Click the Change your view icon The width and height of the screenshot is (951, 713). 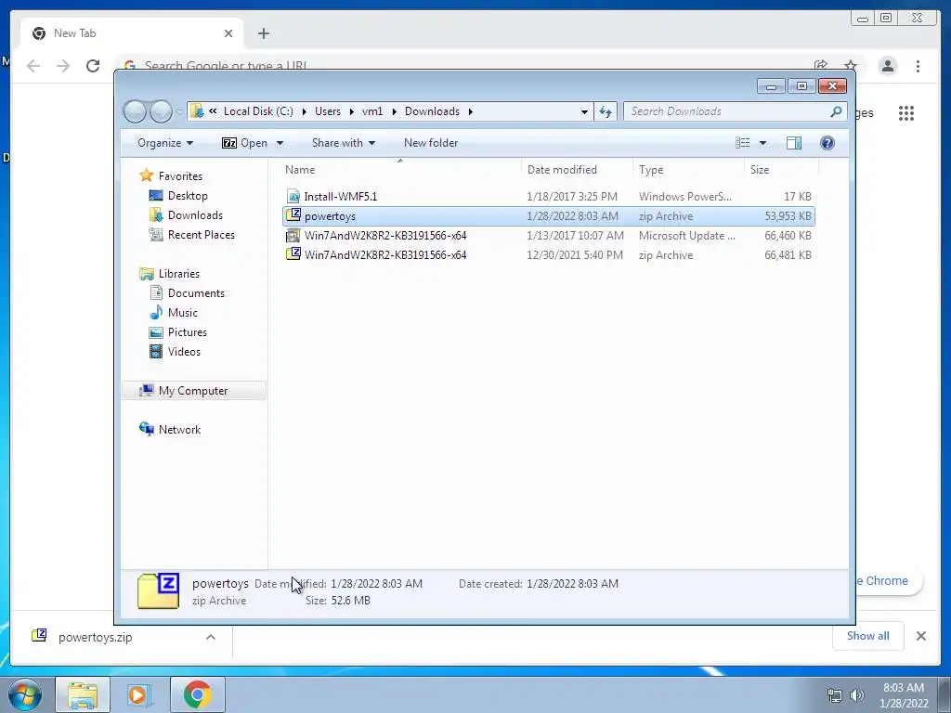pyautogui.click(x=743, y=142)
